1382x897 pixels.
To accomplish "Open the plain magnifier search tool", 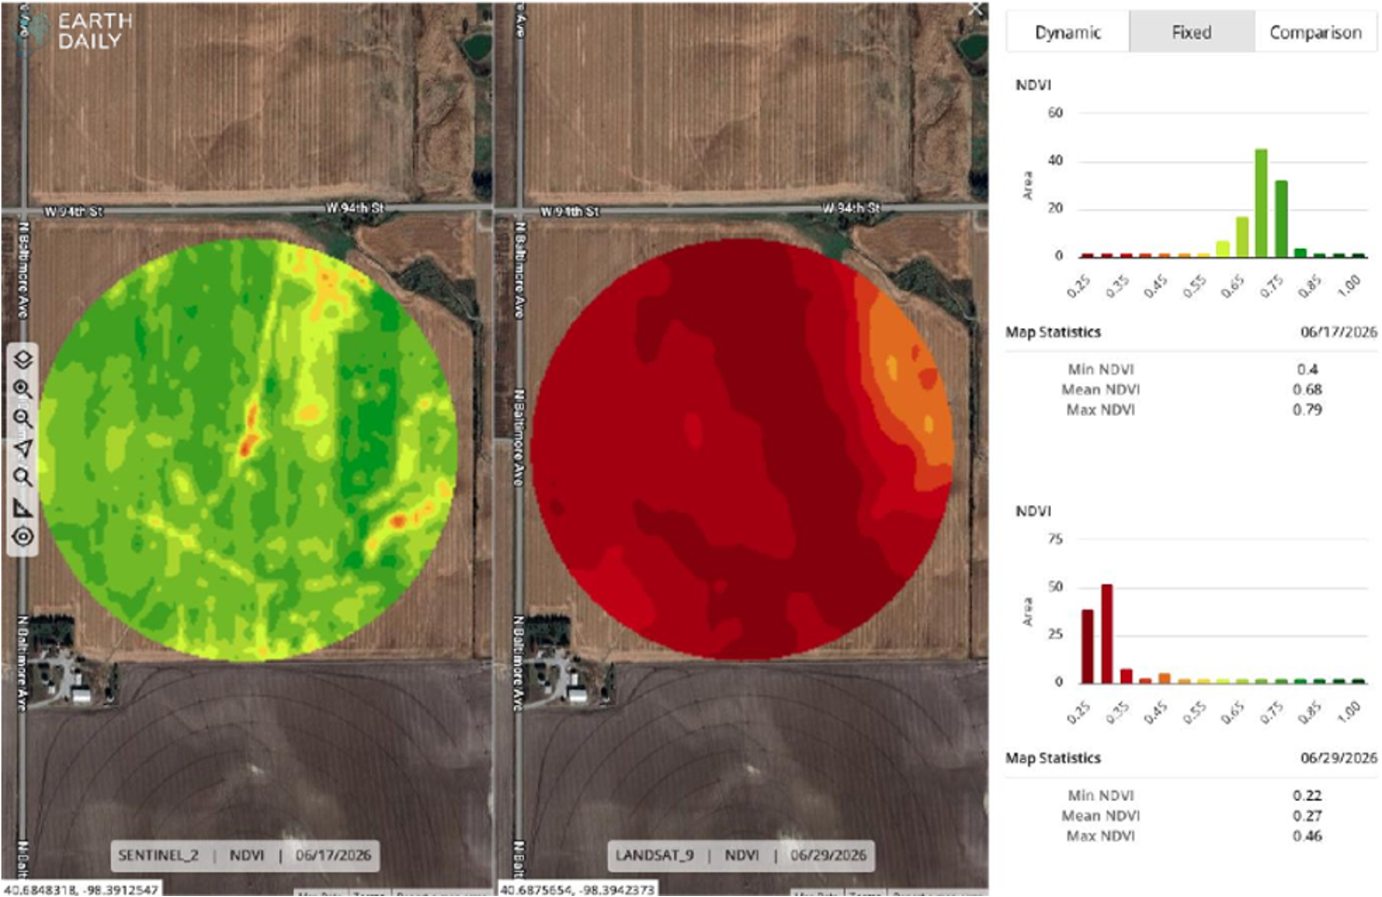I will 23,477.
